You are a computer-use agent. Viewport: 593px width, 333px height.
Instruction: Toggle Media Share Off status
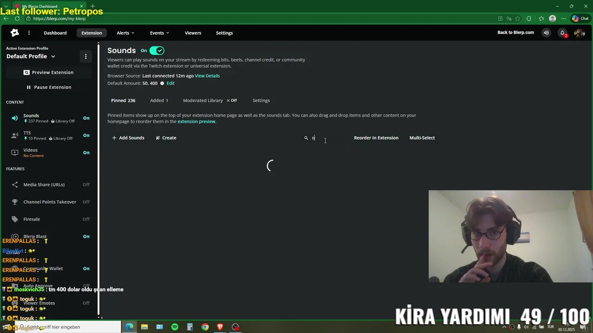[x=86, y=185]
